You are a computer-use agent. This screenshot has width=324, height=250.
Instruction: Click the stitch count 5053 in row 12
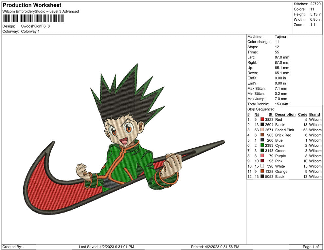click(269, 177)
